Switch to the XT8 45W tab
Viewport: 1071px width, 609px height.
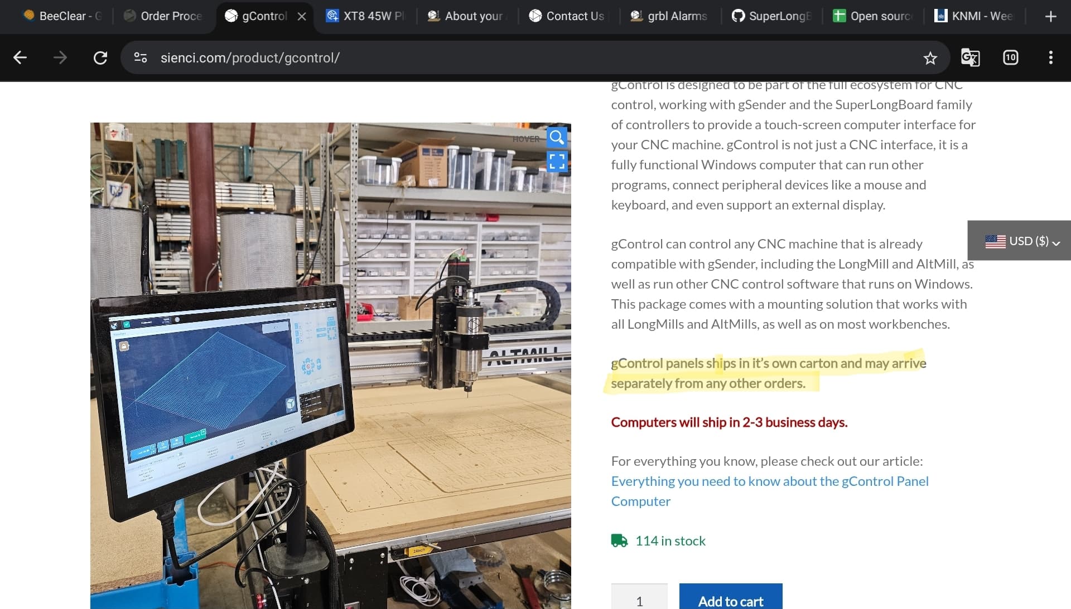pos(365,16)
